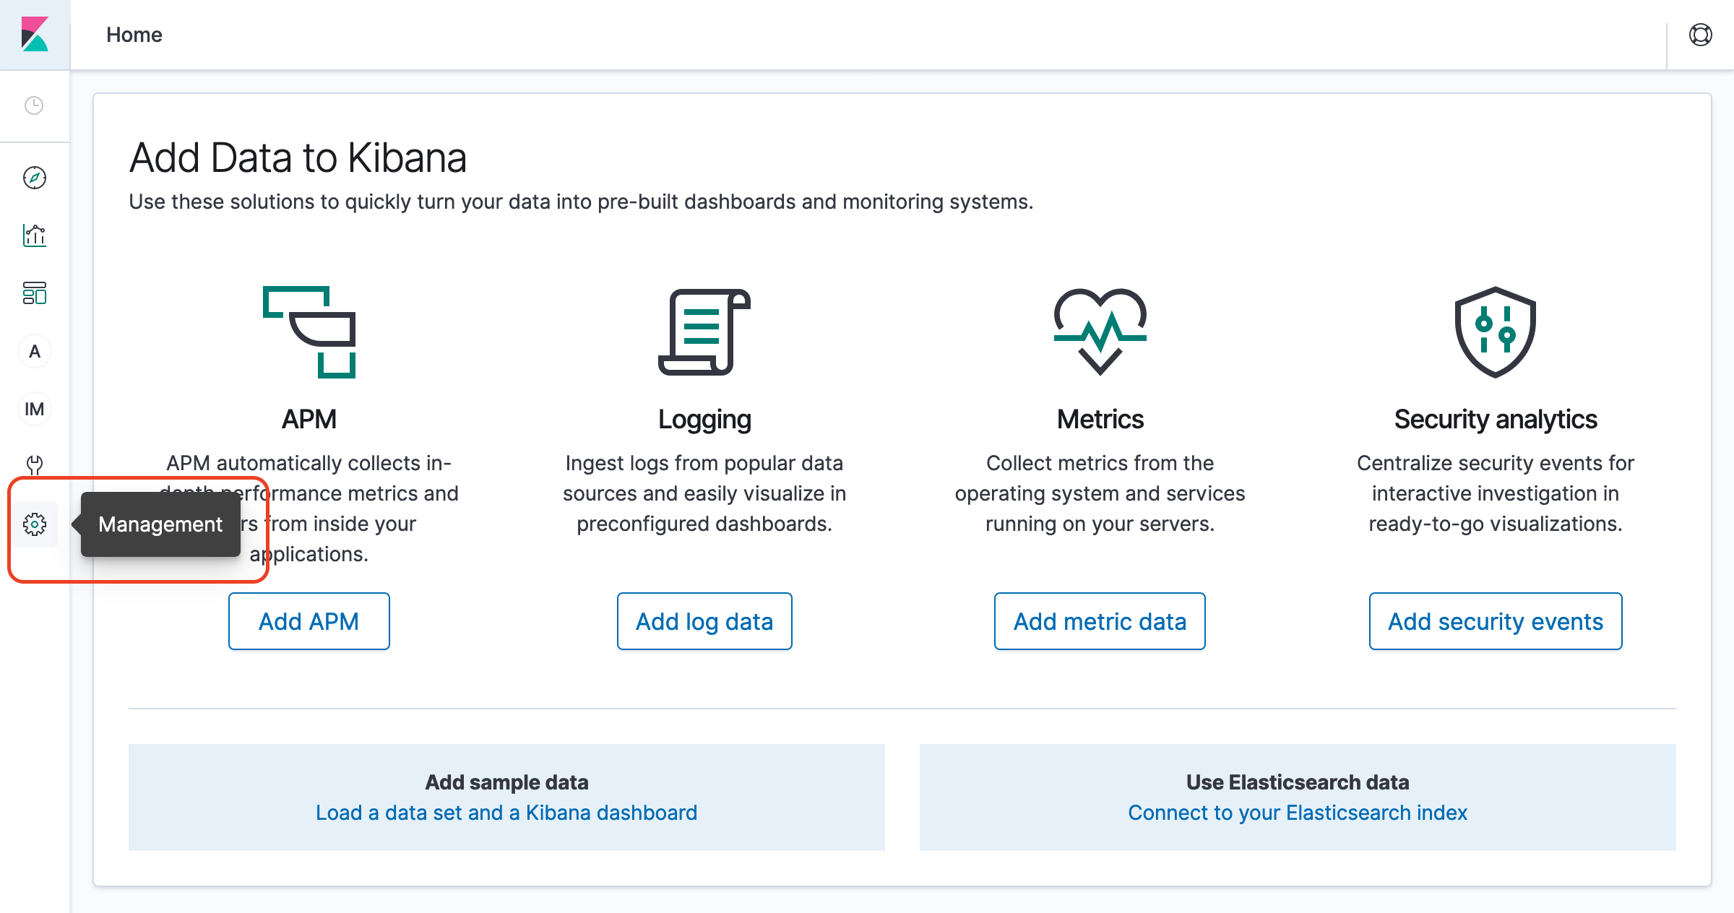Click Add security events button
Viewport: 1734px width, 913px height.
(1496, 621)
